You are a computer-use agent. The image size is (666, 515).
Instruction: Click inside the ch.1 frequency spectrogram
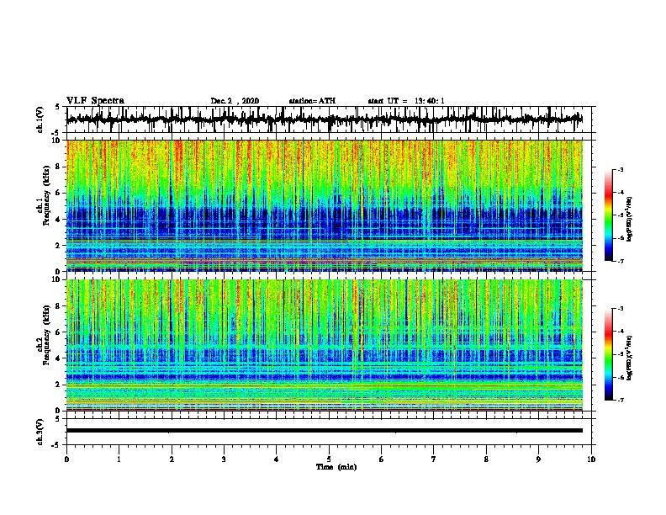(x=325, y=205)
